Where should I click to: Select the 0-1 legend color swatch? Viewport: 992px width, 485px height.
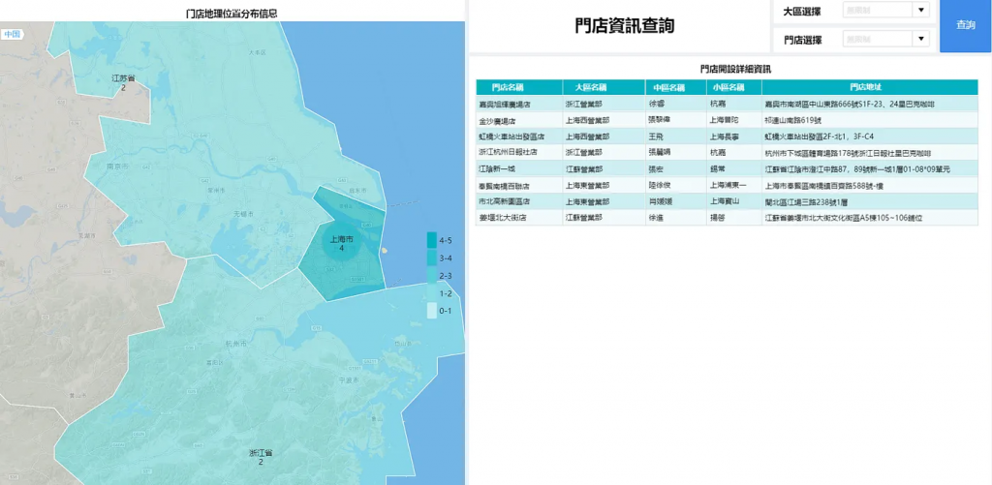(x=431, y=311)
